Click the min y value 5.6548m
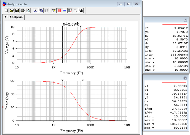 pyautogui.click(x=181, y=66)
